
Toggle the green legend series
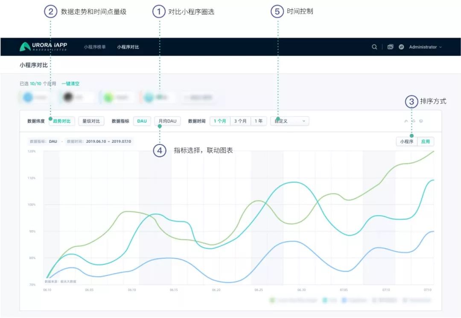(x=293, y=300)
